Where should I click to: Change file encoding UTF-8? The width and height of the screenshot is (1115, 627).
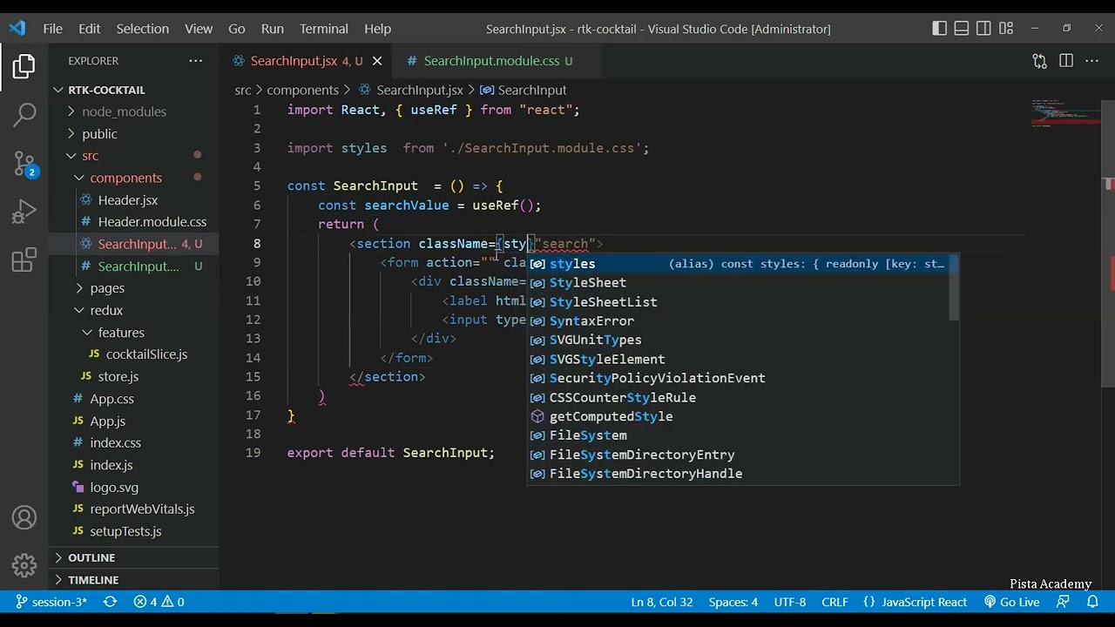tap(790, 602)
